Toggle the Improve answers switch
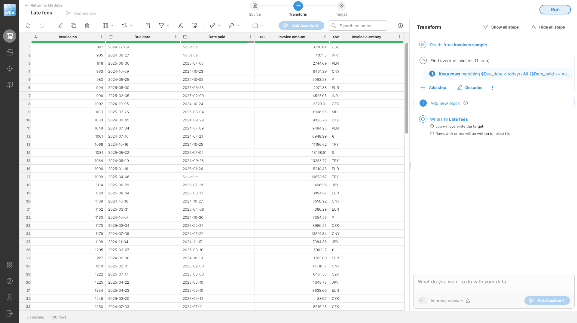 (x=423, y=300)
